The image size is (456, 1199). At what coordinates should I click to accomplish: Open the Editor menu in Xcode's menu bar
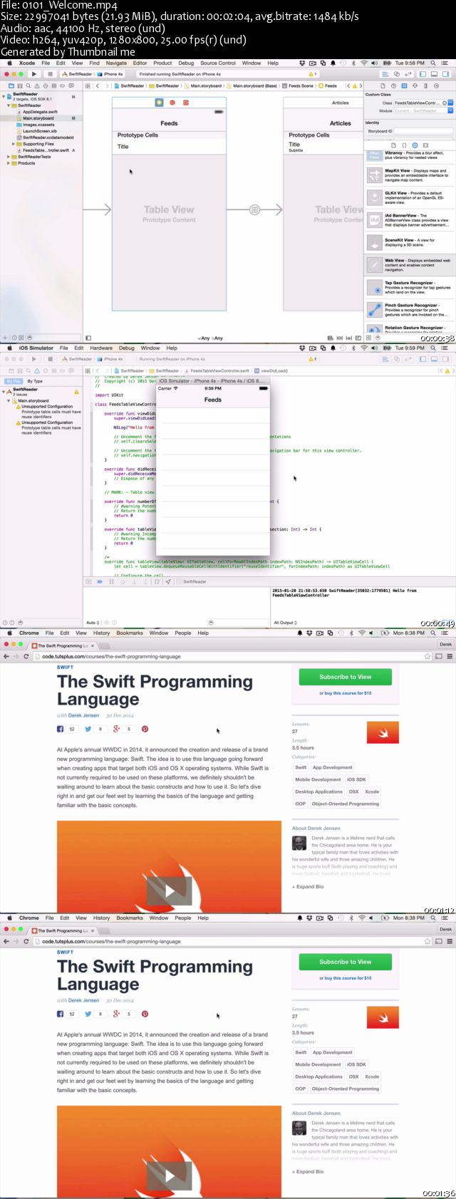(x=140, y=63)
